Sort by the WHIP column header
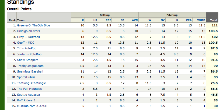 click(x=201, y=20)
